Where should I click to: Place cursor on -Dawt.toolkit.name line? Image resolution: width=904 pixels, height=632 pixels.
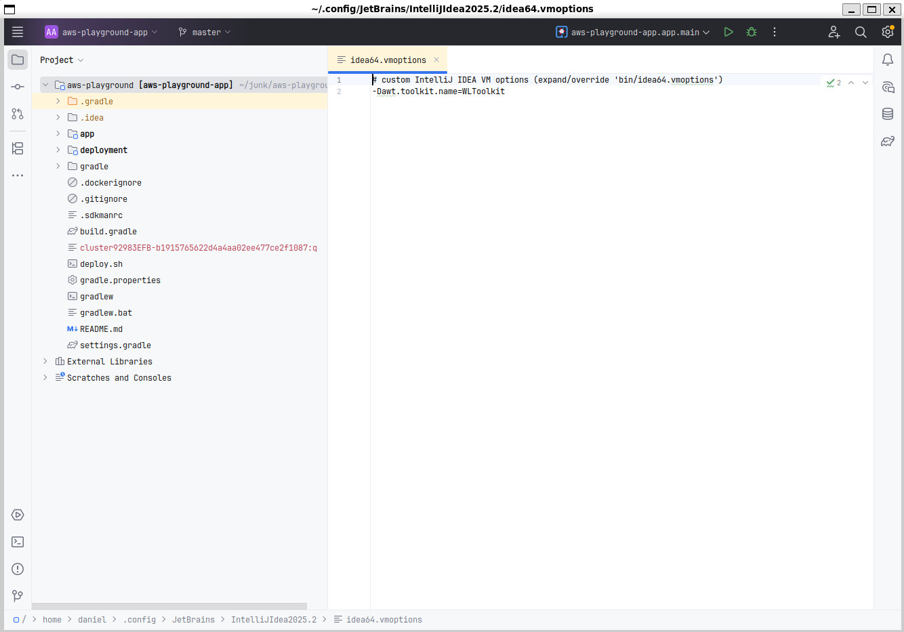[438, 91]
